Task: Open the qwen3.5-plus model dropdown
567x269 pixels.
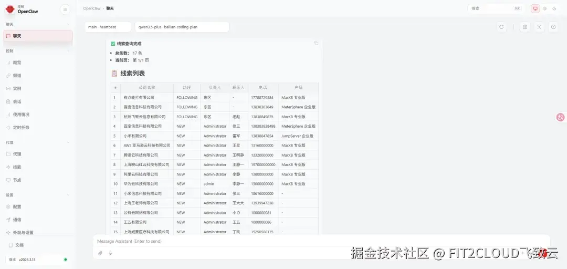Action: click(182, 27)
